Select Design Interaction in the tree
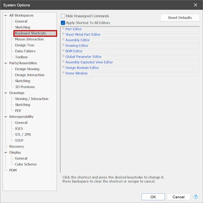Image resolution: width=203 pixels, height=203 pixels. click(30, 75)
